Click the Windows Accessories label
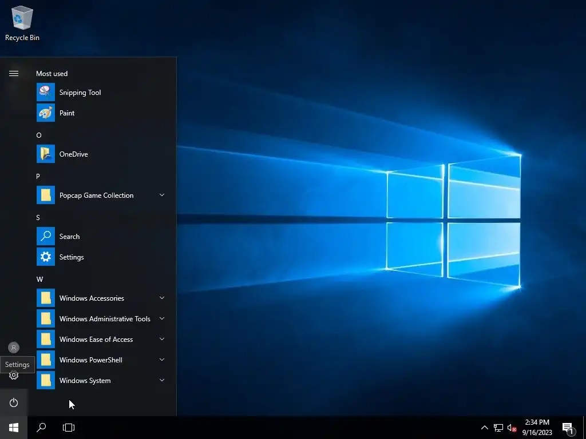Viewport: 586px width, 439px height. coord(92,298)
